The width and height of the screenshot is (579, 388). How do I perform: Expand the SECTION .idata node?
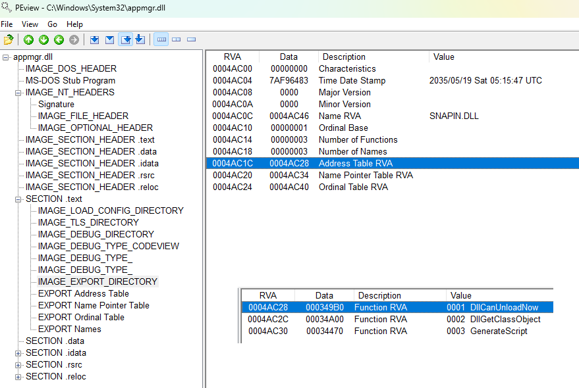point(18,353)
